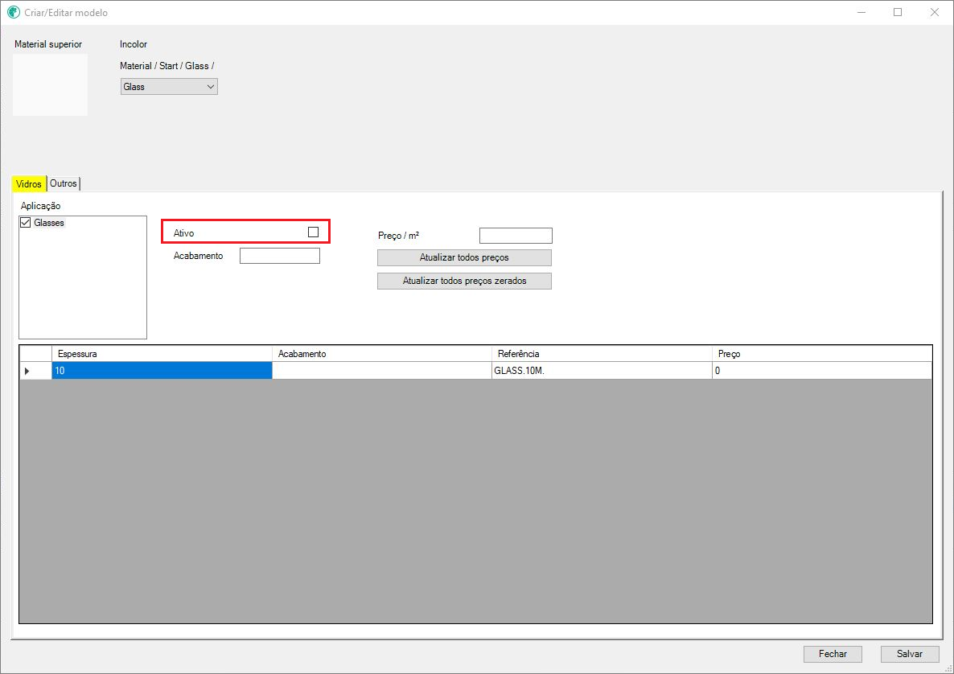Click the empty Acabamento cell in row
Screen dimensions: 954x674
click(382, 371)
